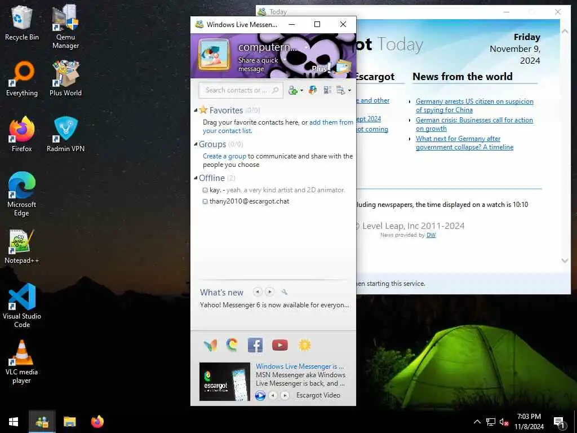The width and height of the screenshot is (577, 433).
Task: Collapse the Offline contacts group
Action: (196, 178)
